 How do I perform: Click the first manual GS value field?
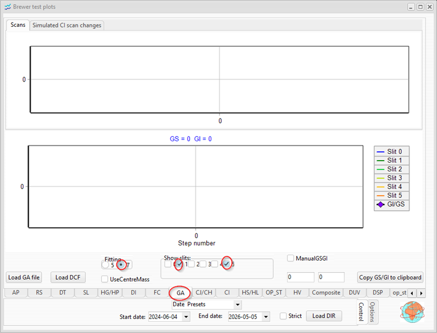(x=301, y=277)
